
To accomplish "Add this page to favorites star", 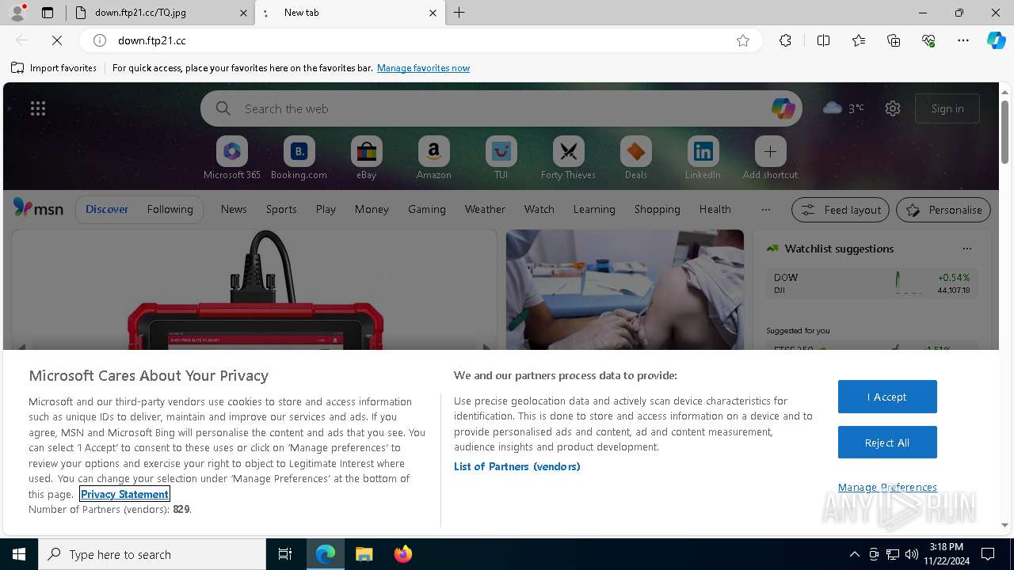I will coord(743,40).
